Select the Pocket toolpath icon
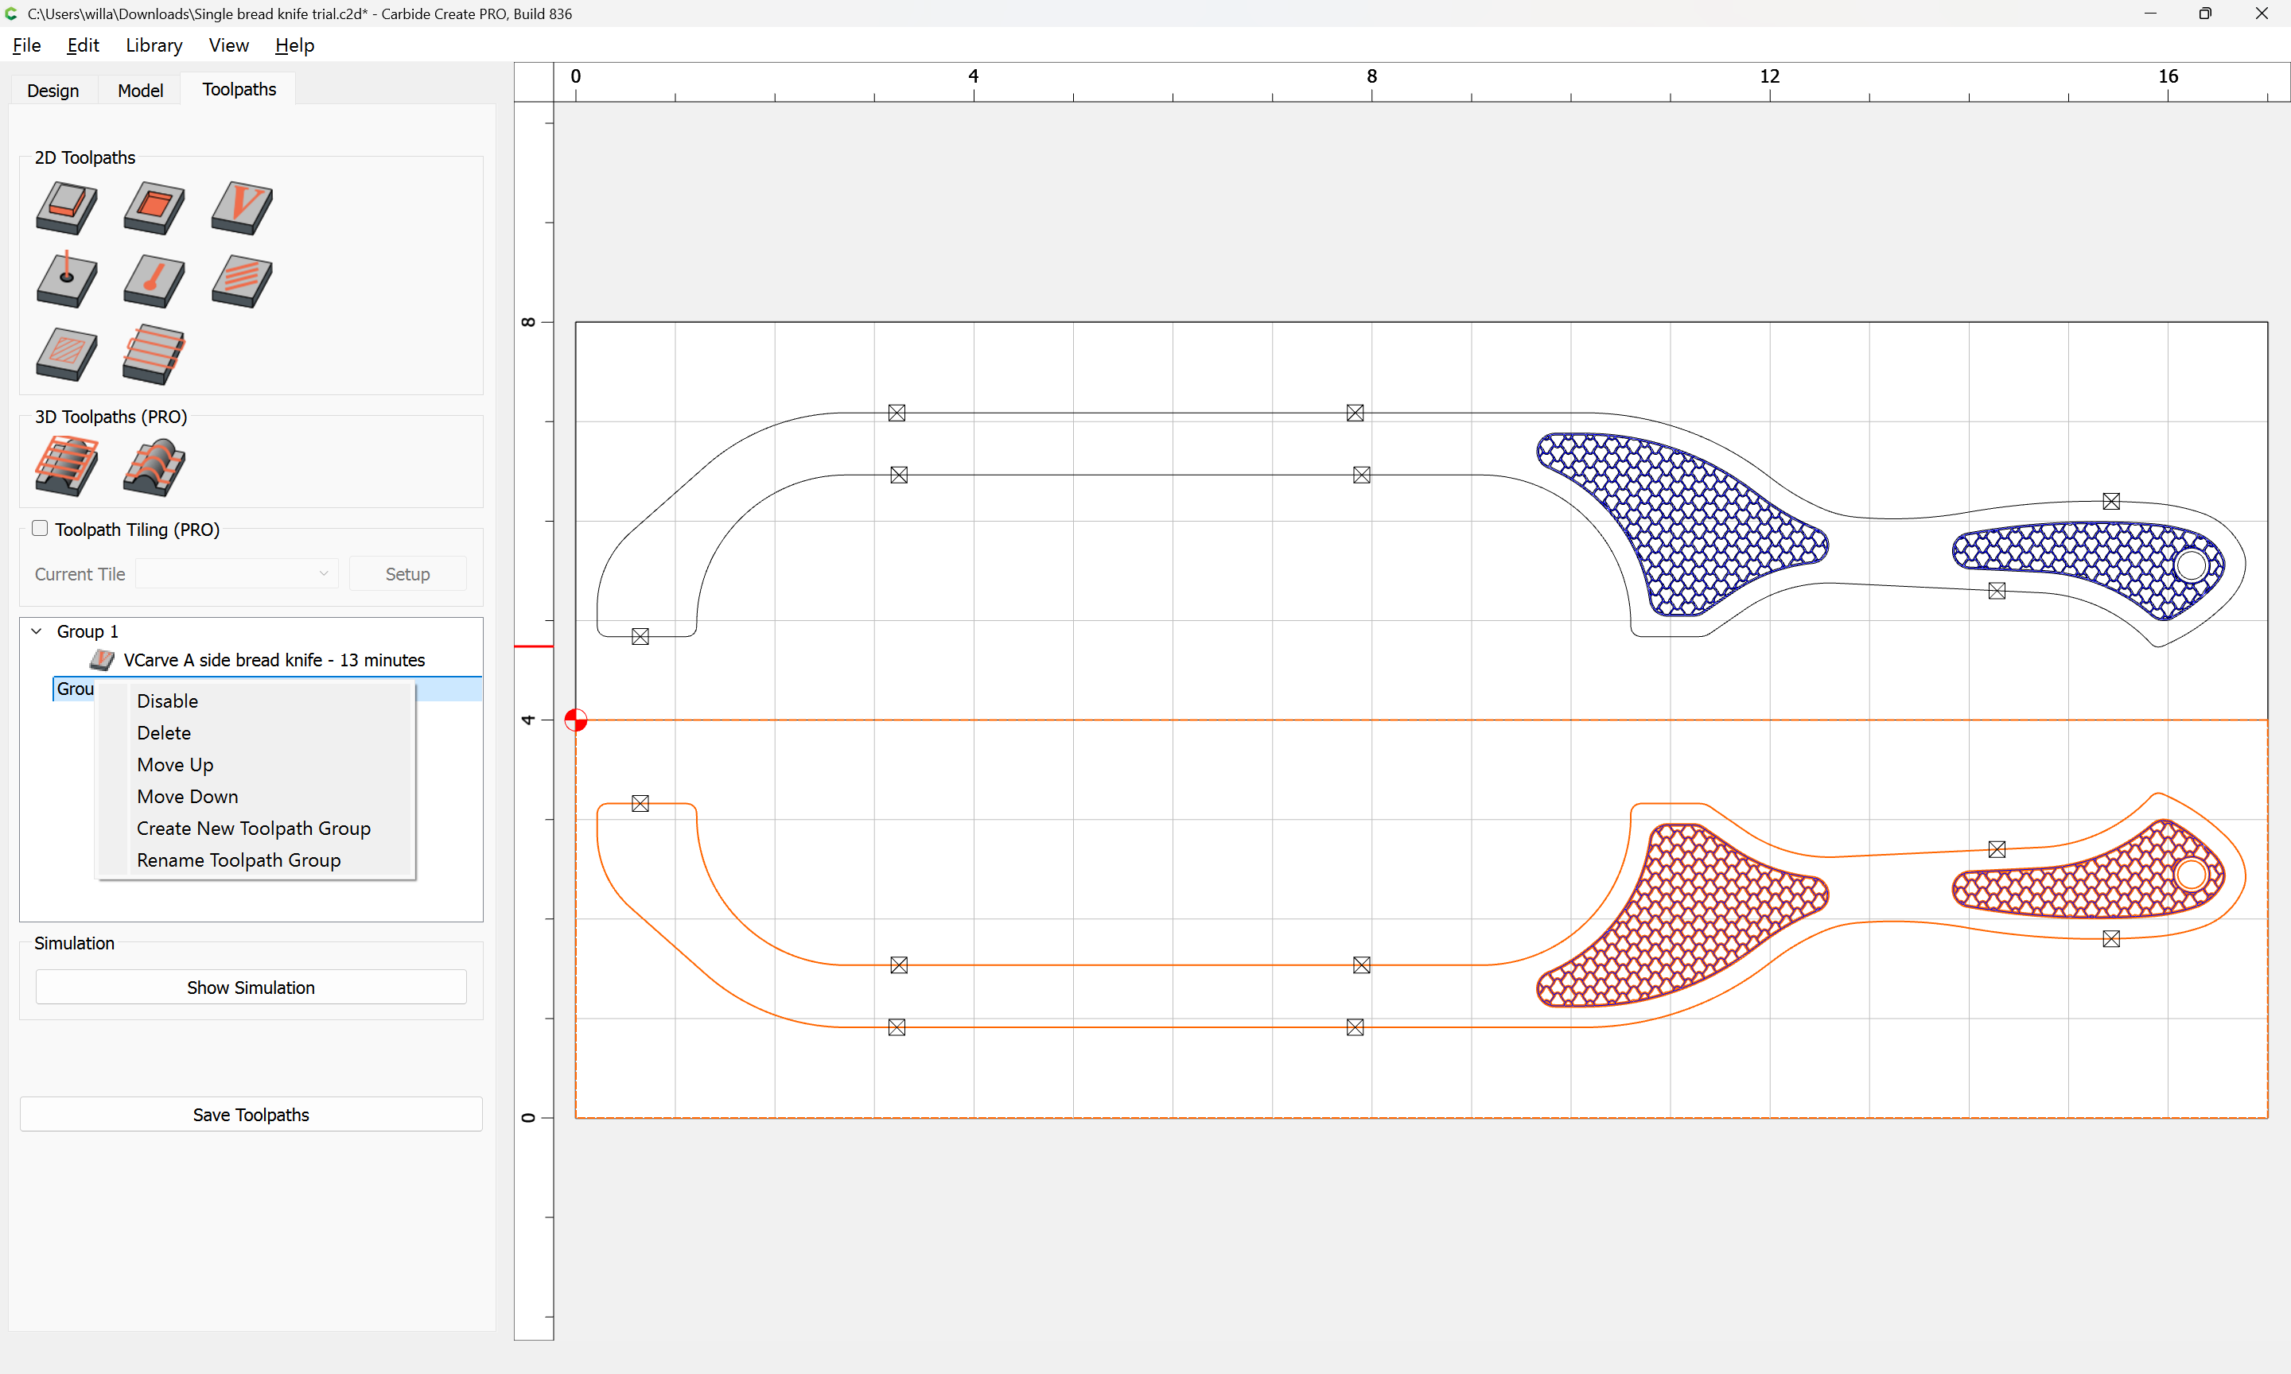The width and height of the screenshot is (2291, 1374). pos(154,207)
